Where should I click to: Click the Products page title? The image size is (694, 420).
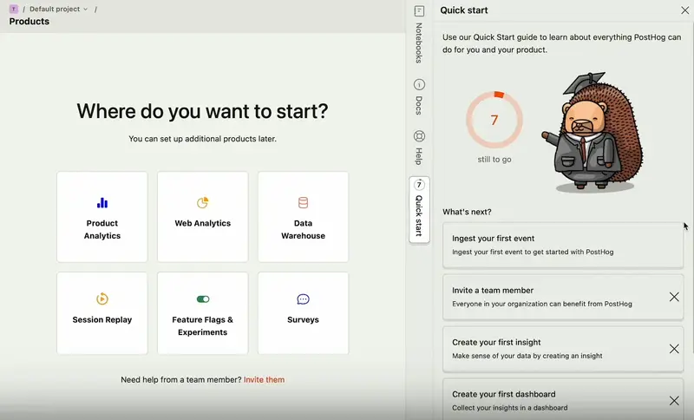29,21
